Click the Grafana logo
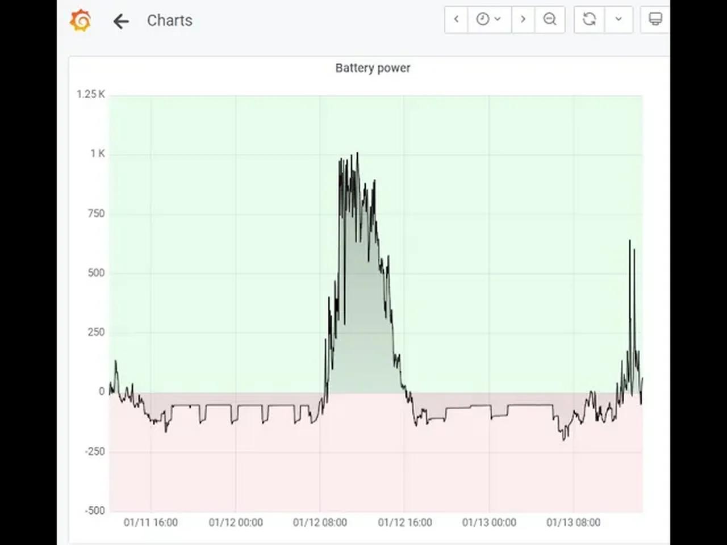 coord(80,19)
